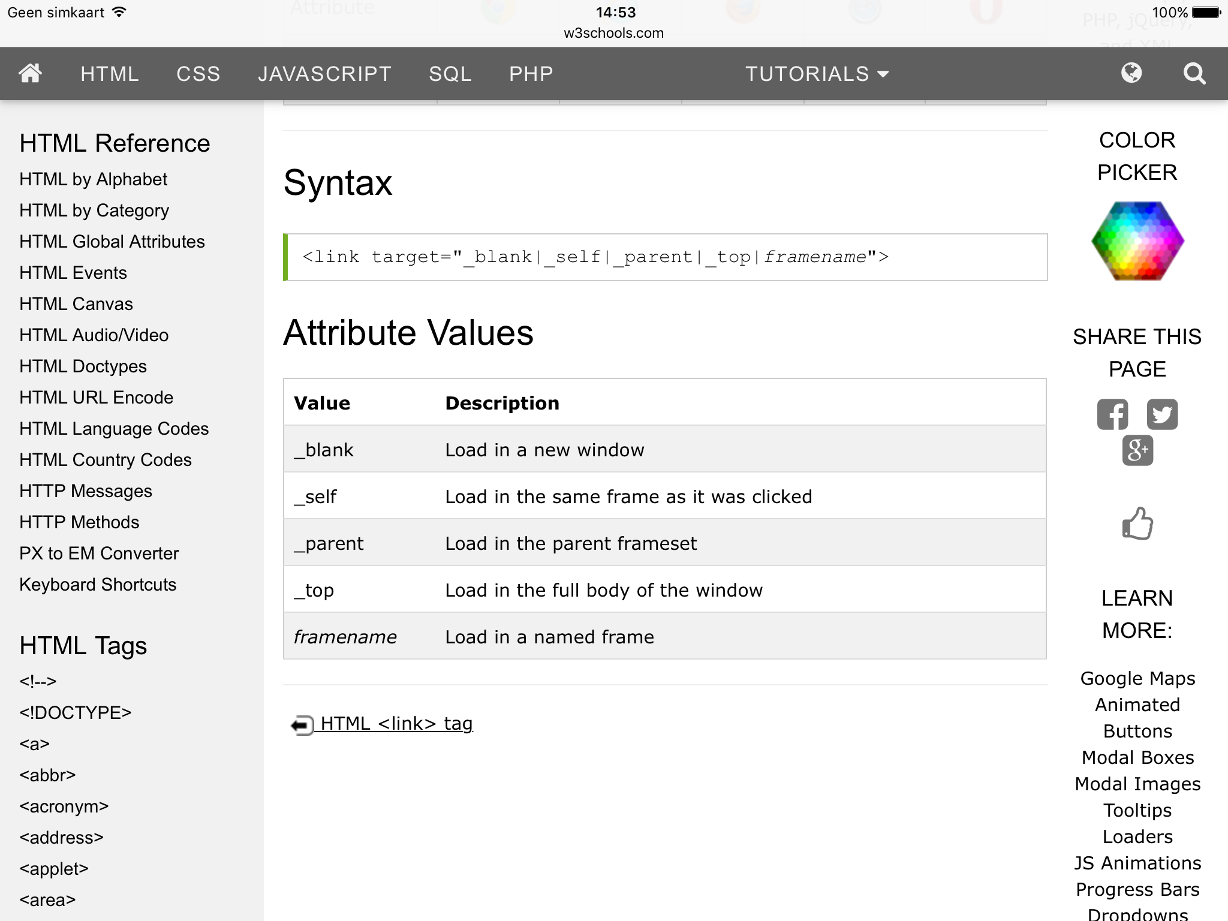Screen dimensions: 1228x921
Task: Click the _top value cell
Action: (x=360, y=589)
